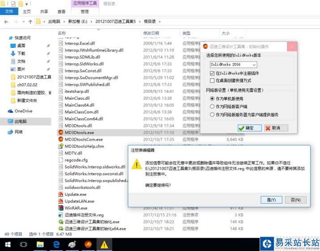Launch Edge browser from the taskbar
Viewport: 320px width, 251px height.
pos(56,244)
